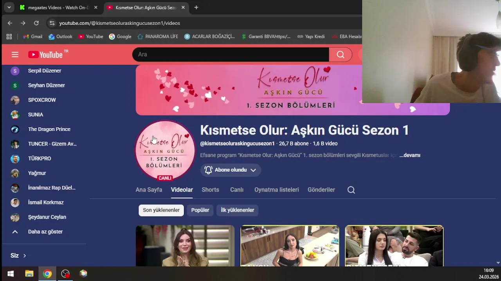Open the Gmail bookmark
Image resolution: width=501 pixels, height=281 pixels.
coord(32,36)
